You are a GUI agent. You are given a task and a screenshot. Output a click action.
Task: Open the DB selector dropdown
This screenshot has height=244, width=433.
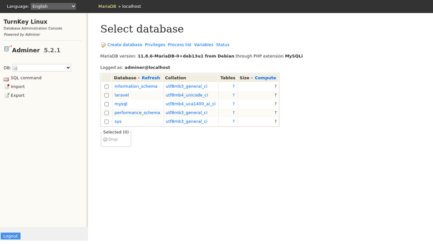tap(42, 68)
